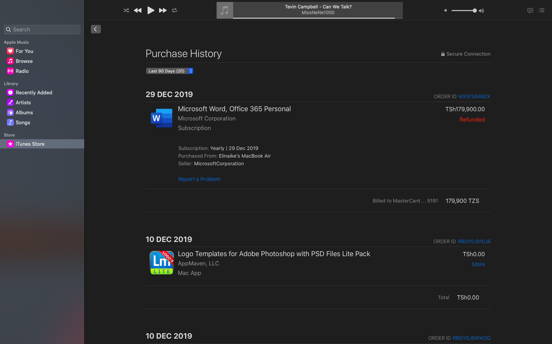Open Browse in the sidebar
Screen dimensions: 552x344
click(x=42, y=61)
